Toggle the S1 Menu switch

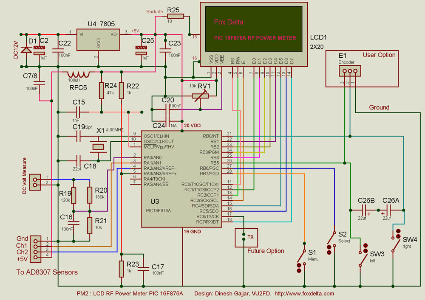[x=302, y=256]
